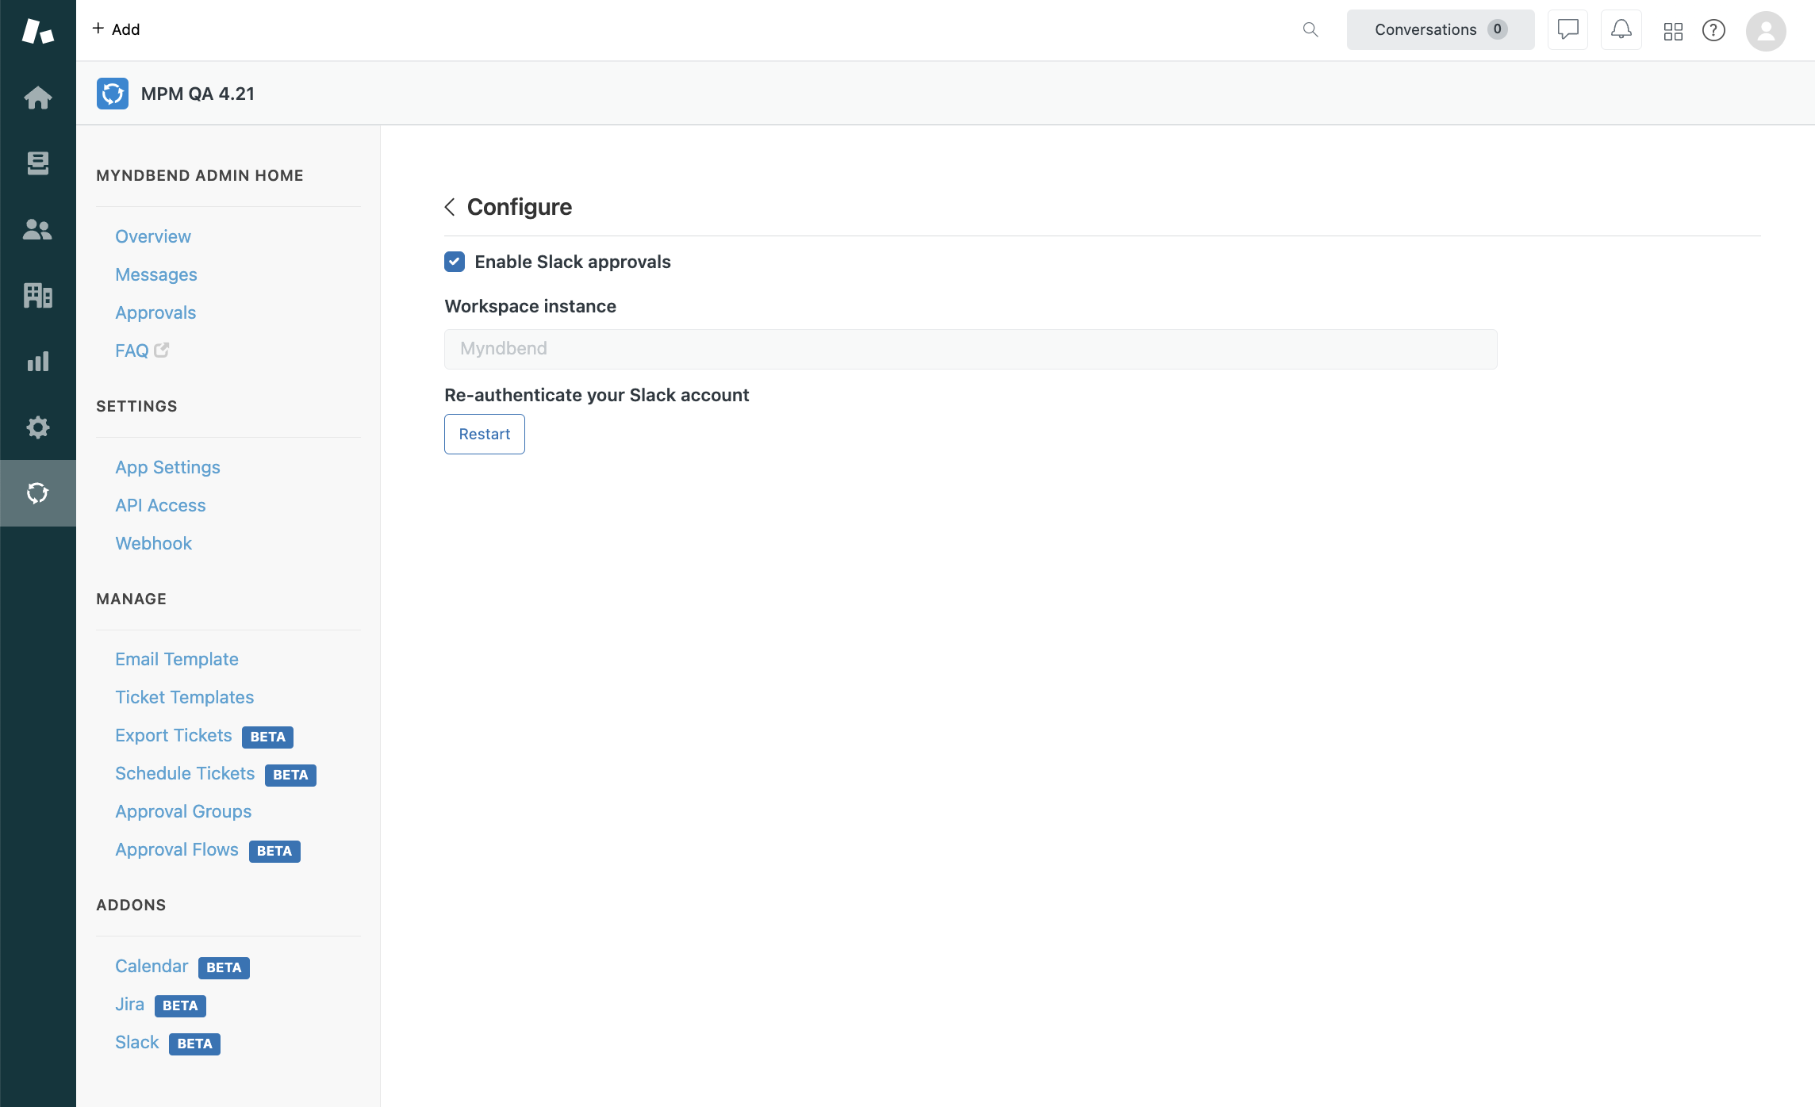Open Email Template
Image resolution: width=1815 pixels, height=1107 pixels.
[177, 659]
